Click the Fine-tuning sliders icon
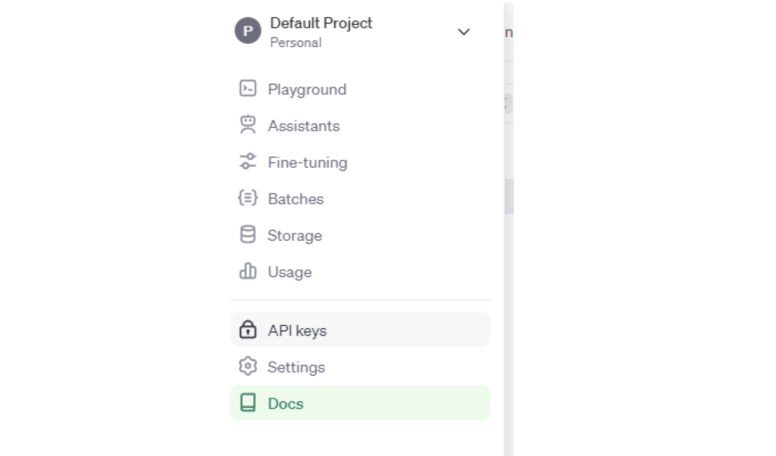 247,162
